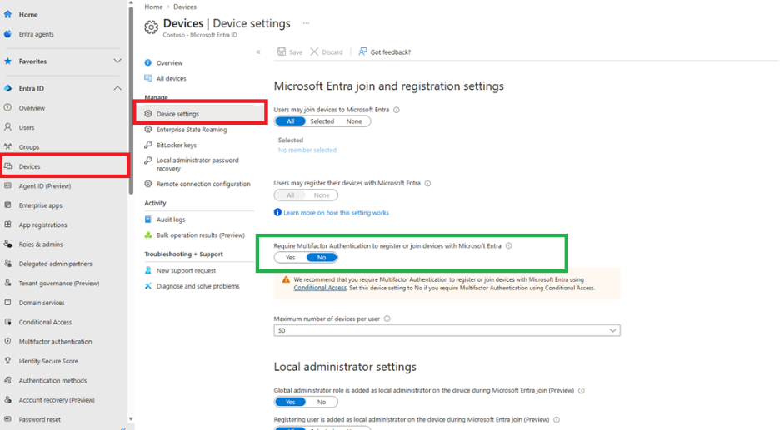The width and height of the screenshot is (780, 430).
Task: Click the Entra ID diamond icon
Action: (x=7, y=88)
